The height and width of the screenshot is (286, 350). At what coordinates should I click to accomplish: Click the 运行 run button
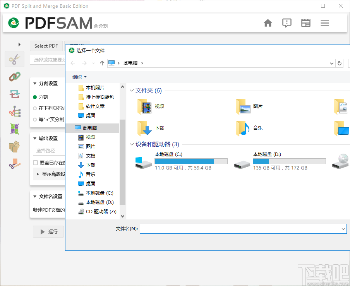(x=48, y=231)
